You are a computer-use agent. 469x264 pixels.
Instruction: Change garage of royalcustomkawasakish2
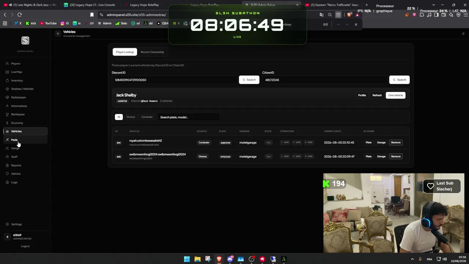(381, 142)
